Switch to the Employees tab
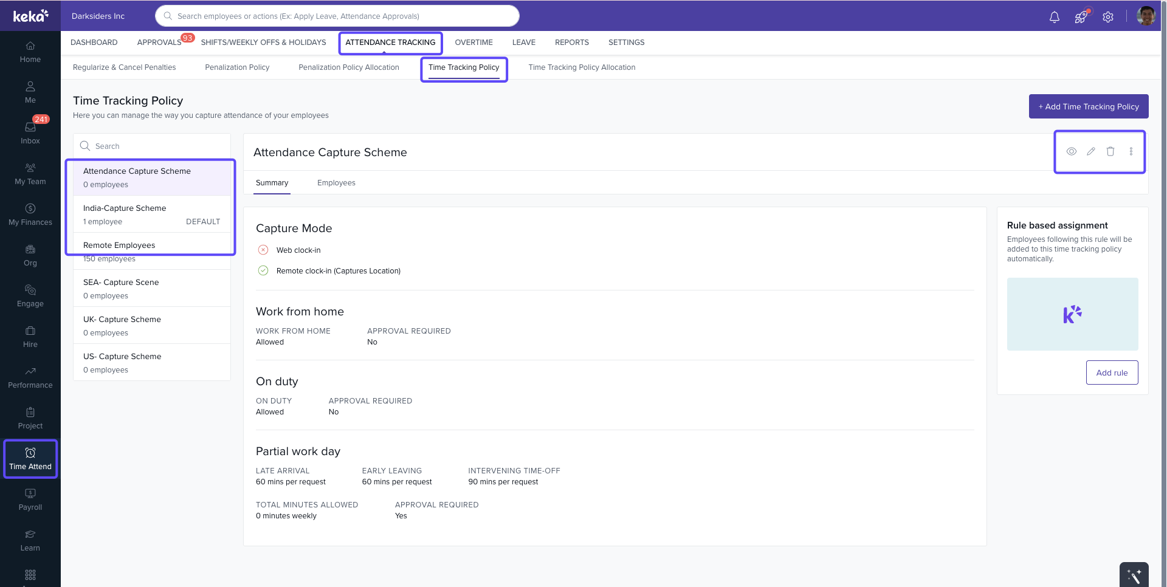This screenshot has width=1167, height=587. [x=336, y=183]
